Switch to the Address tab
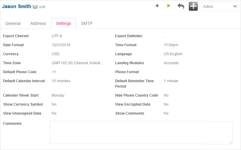 pyautogui.click(x=38, y=23)
